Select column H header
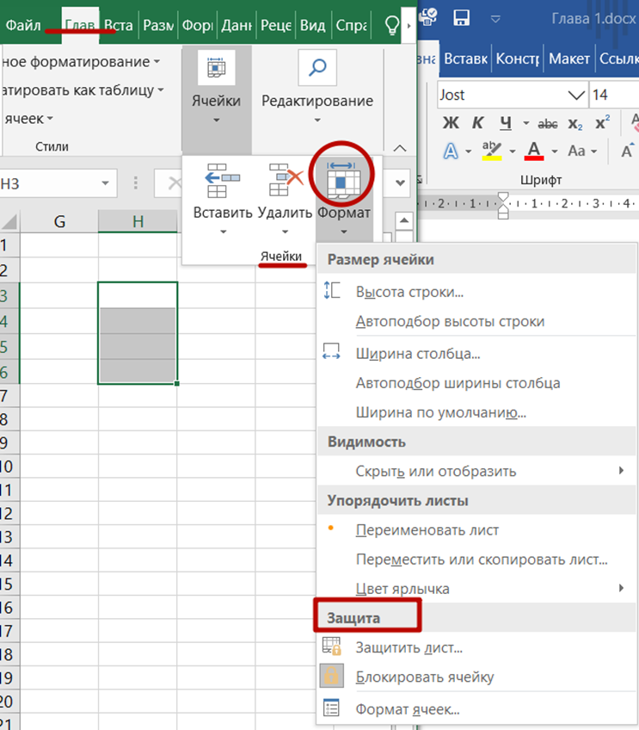The height and width of the screenshot is (730, 639). tap(138, 221)
